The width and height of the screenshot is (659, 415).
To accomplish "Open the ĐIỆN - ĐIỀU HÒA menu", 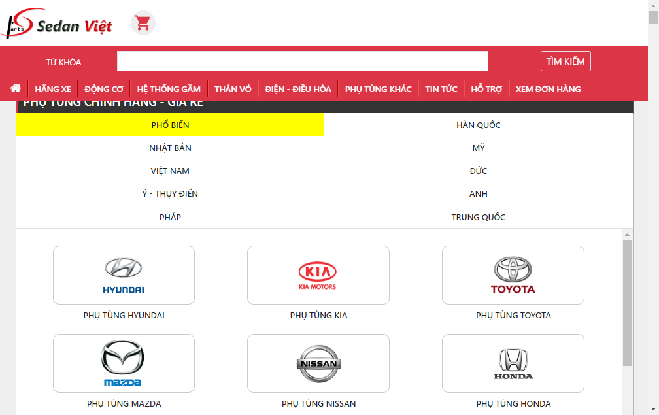I will pos(298,89).
